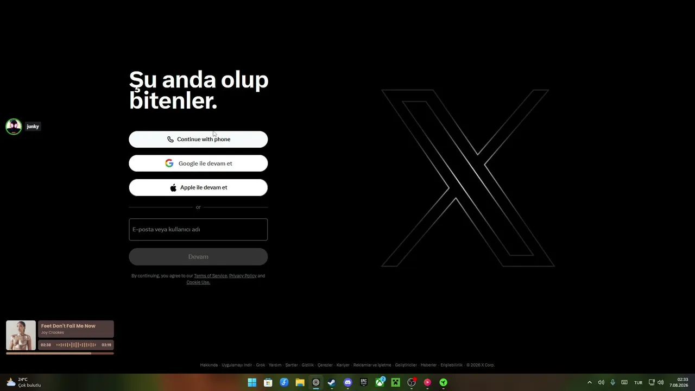695x391 pixels.
Task: Open the Hakkında footer link
Action: pyautogui.click(x=209, y=365)
